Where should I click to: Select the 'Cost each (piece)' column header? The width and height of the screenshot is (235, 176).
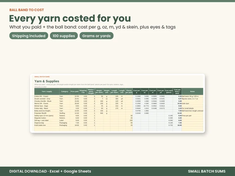coord(169,92)
